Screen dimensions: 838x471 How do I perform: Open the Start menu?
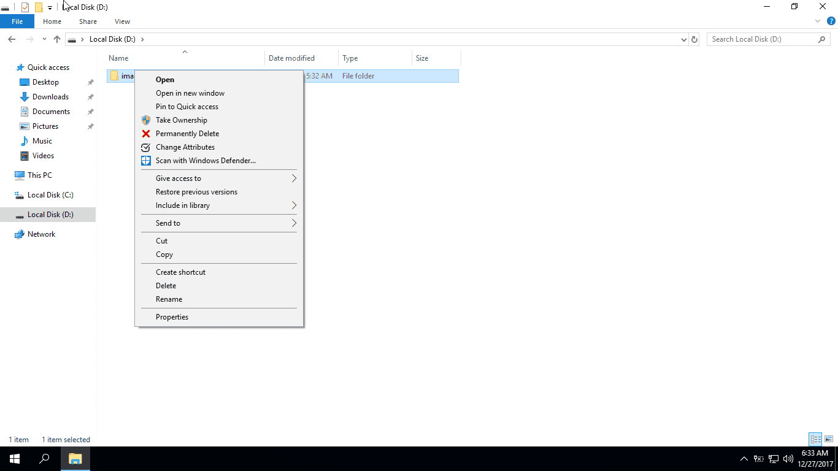pos(13,458)
